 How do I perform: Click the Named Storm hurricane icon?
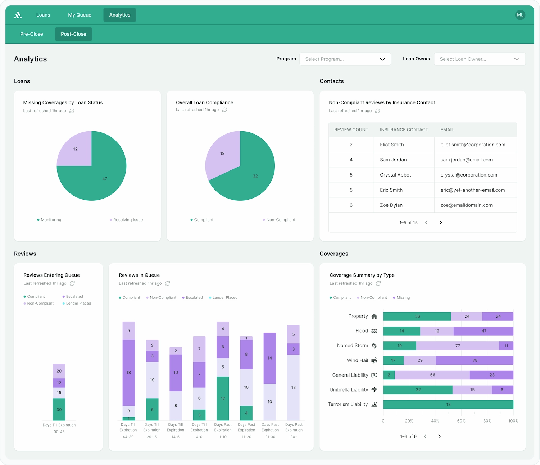coord(374,346)
